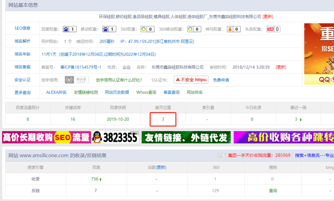Open 集团一手天价收购流量 ad link
The width and height of the screenshot is (334, 201).
point(259,155)
